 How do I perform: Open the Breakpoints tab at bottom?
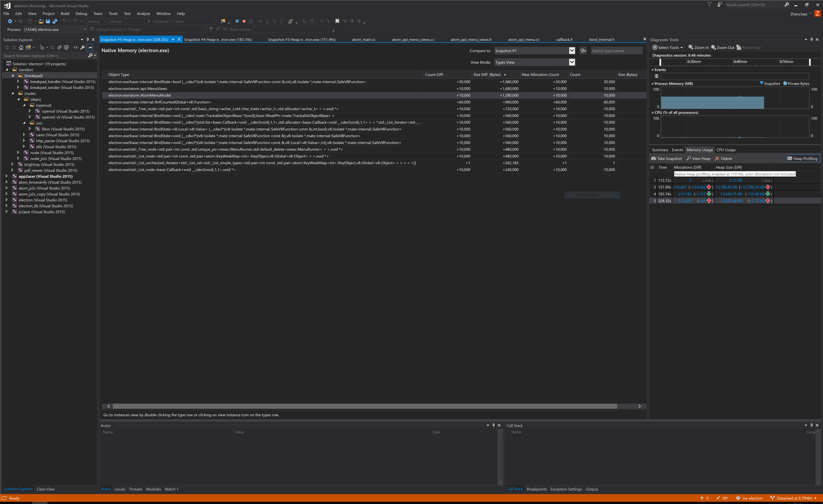pos(537,489)
